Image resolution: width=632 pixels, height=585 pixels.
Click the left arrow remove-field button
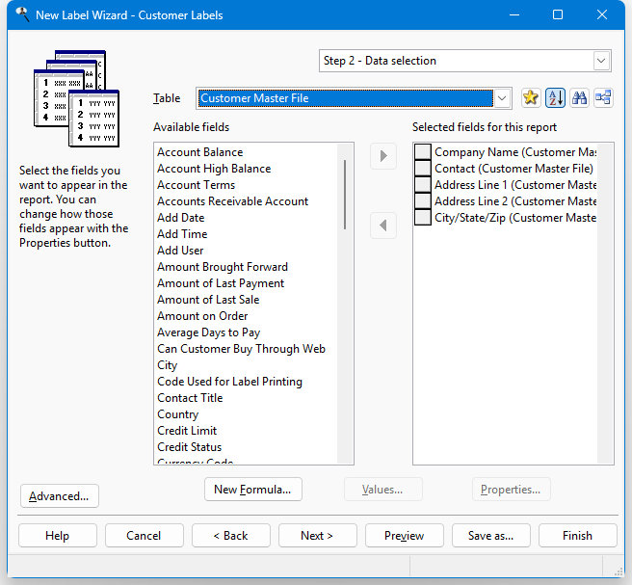coord(383,226)
